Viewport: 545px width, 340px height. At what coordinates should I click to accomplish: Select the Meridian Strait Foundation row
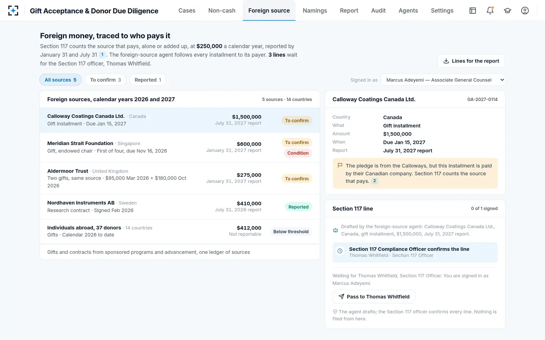point(180,147)
